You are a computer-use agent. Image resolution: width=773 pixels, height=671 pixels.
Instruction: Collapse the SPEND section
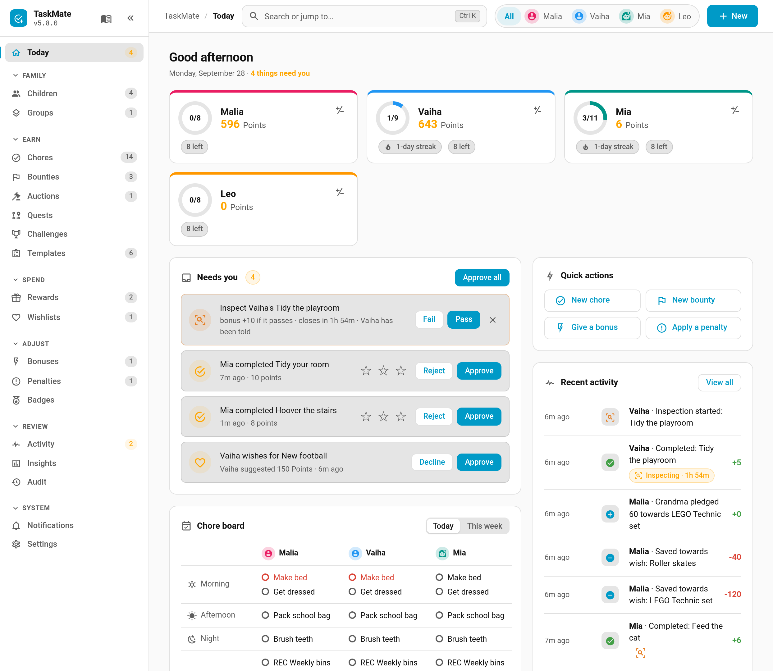point(29,280)
